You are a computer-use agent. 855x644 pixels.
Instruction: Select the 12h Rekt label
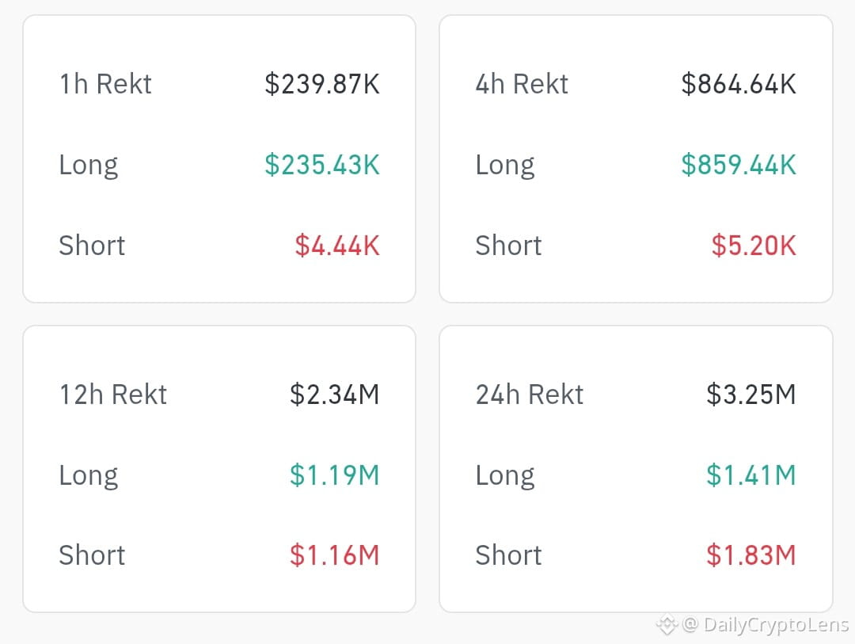click(113, 394)
